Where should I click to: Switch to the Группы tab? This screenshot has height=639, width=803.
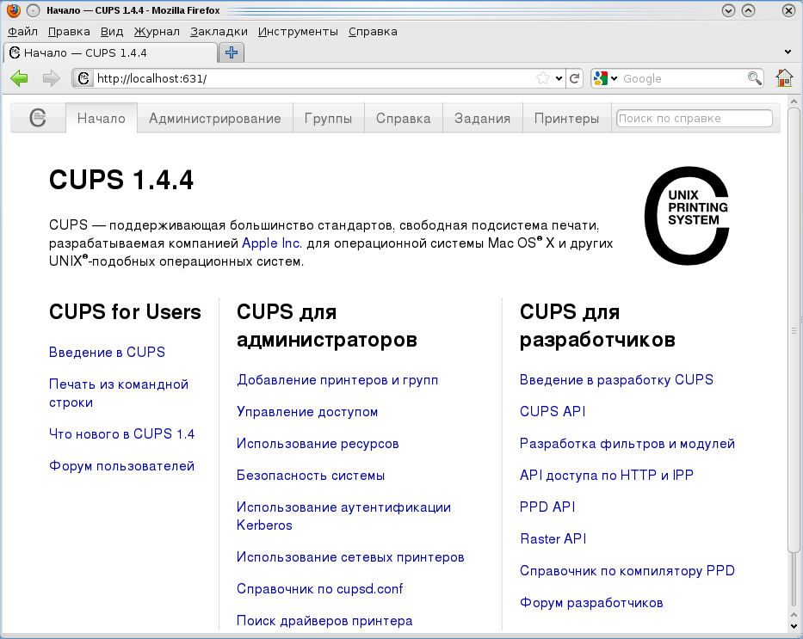(328, 118)
